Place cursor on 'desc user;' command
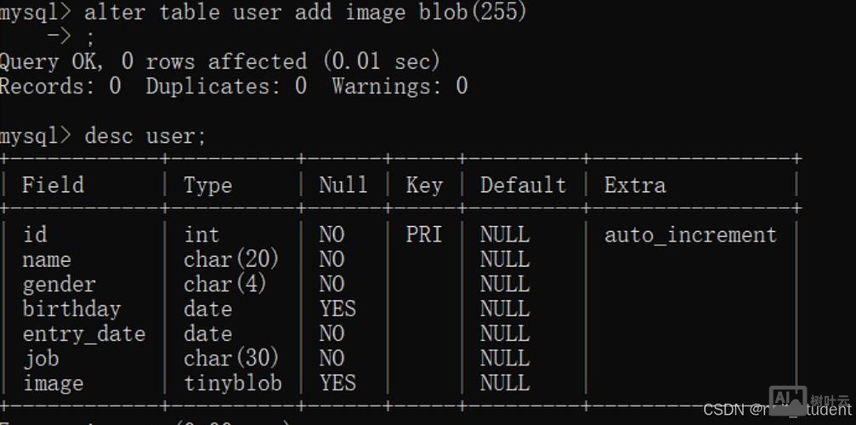Screen dimensions: 856x425 (x=145, y=136)
